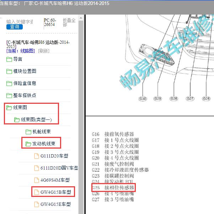Click the document icon for 6111D20D国V车型
Image resolution: width=214 pixels, height=214 pixels.
[x=37, y=168]
